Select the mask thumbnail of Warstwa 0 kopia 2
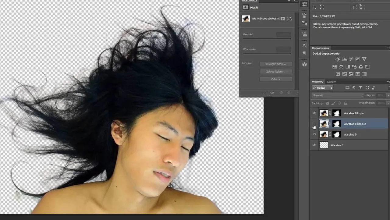This screenshot has height=220, width=390. [336, 124]
